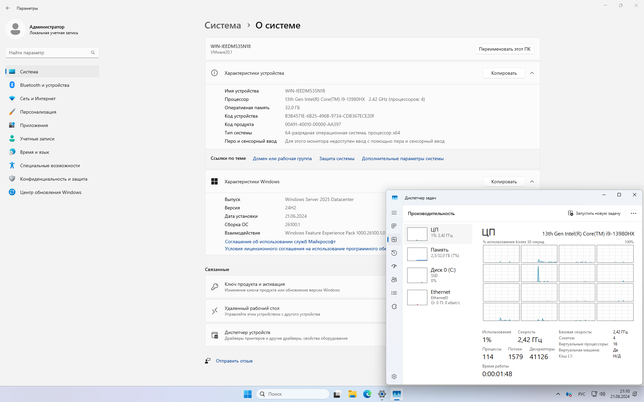Select Память performance item
The width and height of the screenshot is (644, 402).
point(438,254)
